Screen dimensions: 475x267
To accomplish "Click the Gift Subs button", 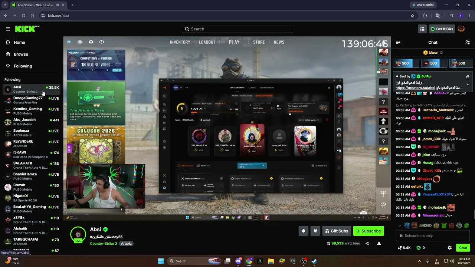I will tap(337, 231).
